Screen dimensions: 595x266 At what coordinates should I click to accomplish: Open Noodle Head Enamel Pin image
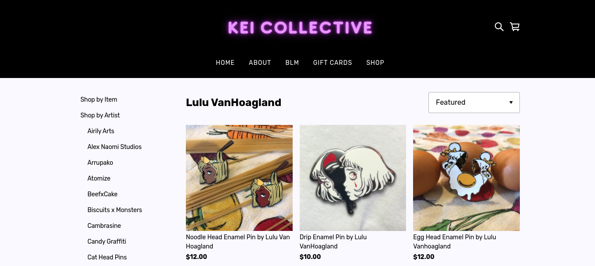[x=239, y=178]
